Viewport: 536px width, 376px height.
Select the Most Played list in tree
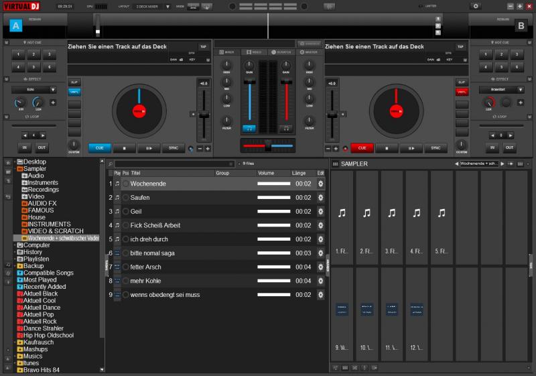pos(40,279)
